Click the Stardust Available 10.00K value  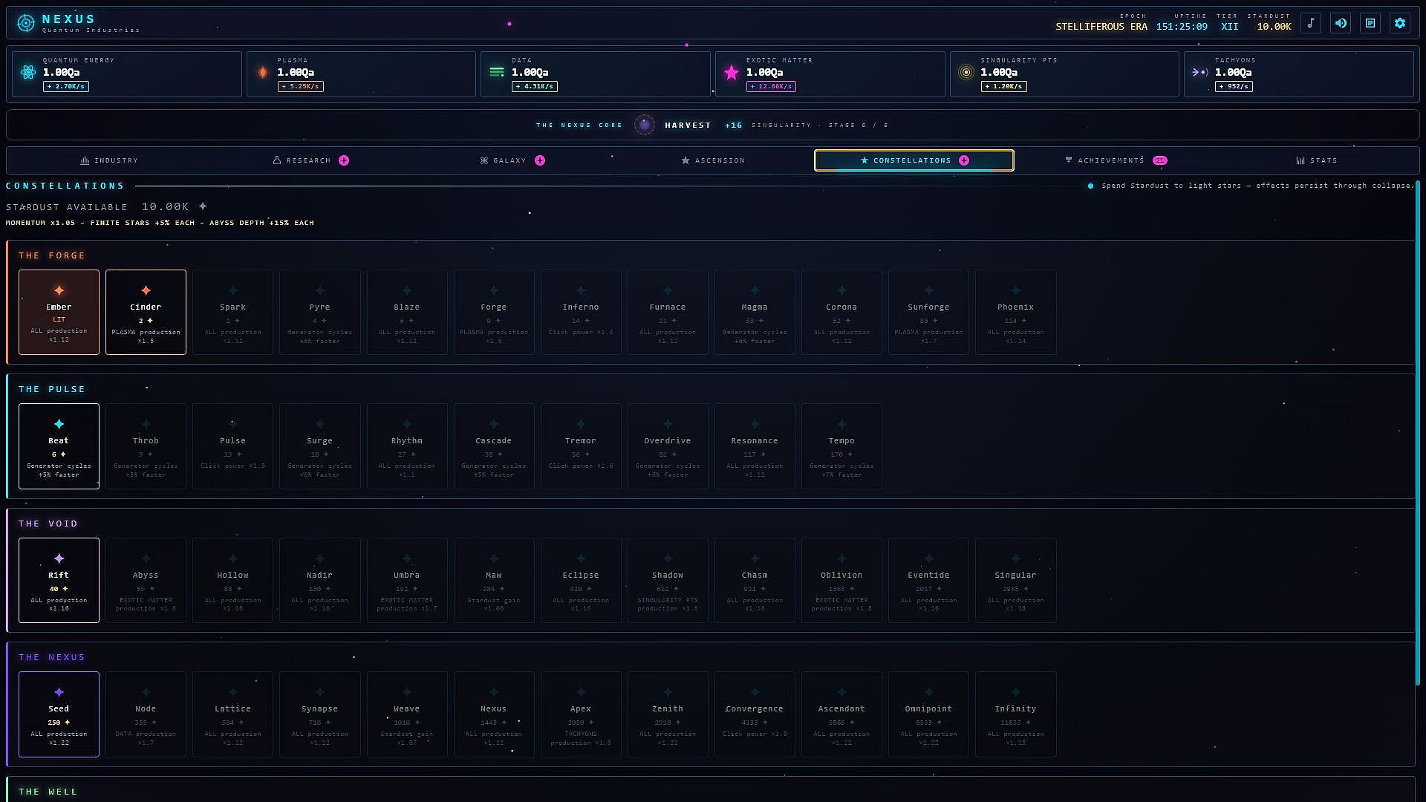pos(166,206)
